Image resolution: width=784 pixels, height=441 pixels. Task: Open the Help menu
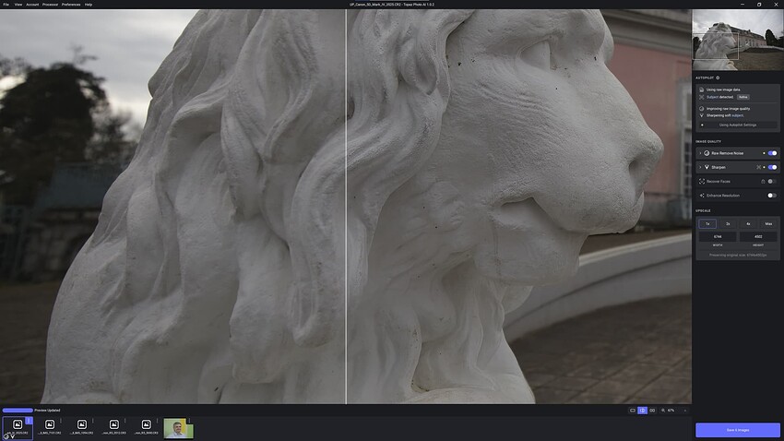tap(89, 4)
